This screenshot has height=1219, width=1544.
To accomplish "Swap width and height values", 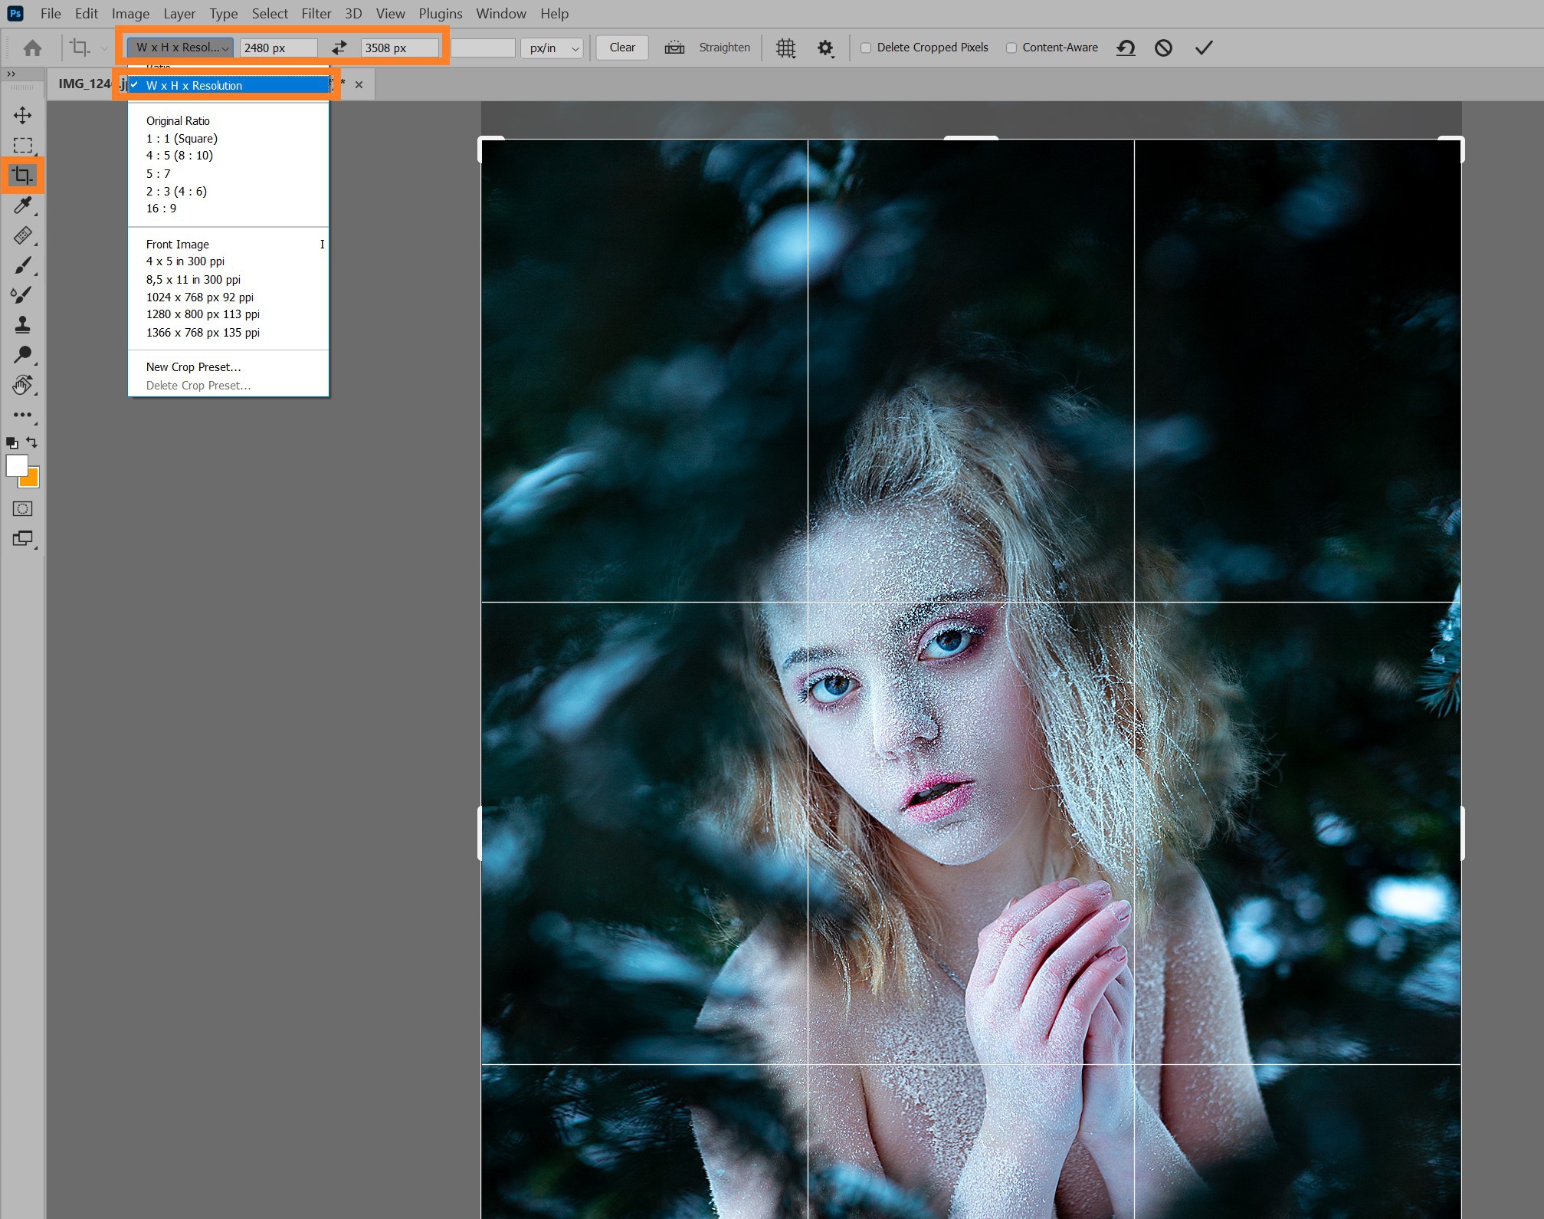I will pos(339,48).
